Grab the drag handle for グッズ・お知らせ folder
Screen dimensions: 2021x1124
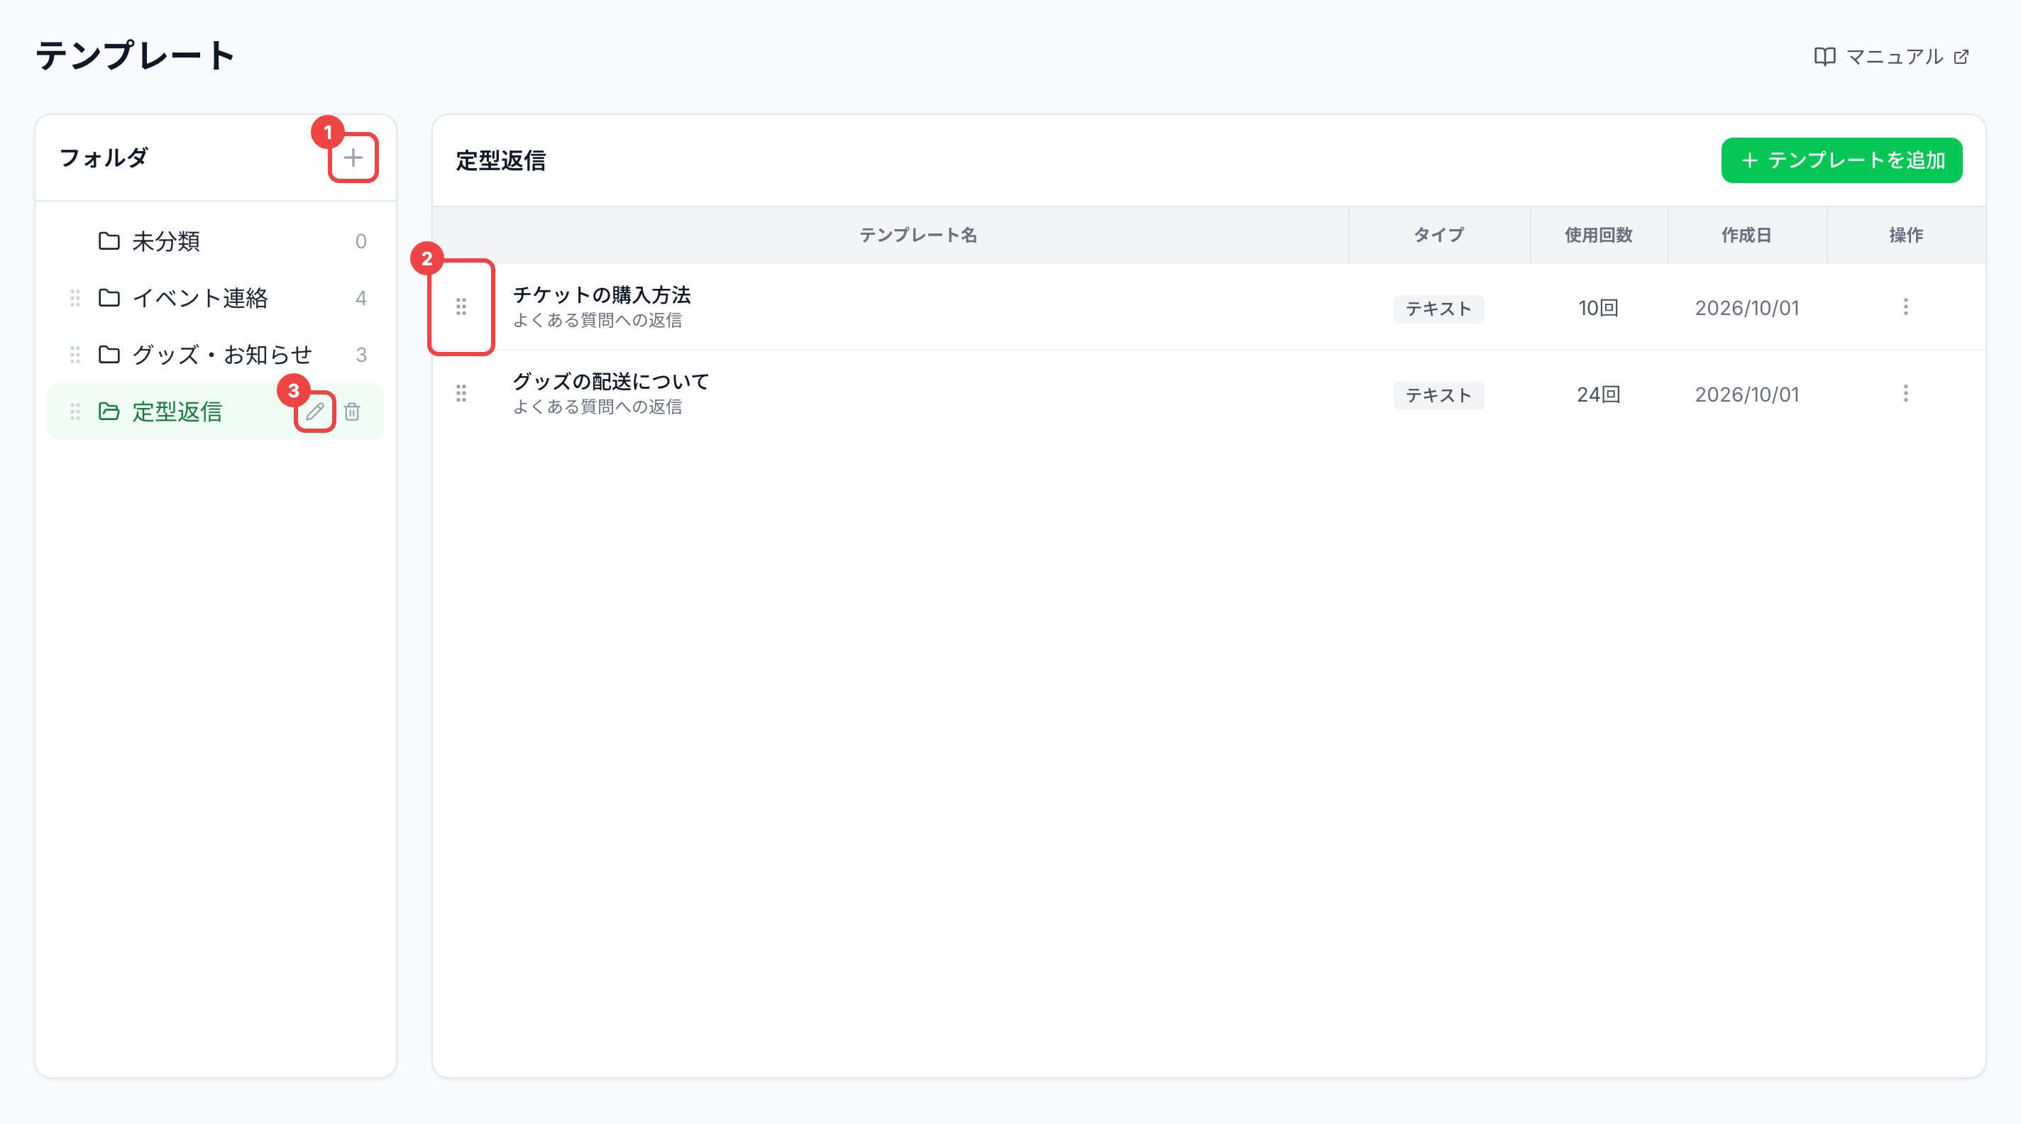(75, 355)
